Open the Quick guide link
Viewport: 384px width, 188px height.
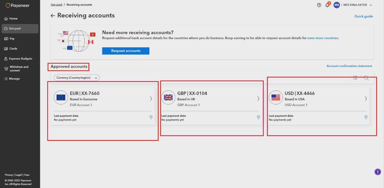pos(364,16)
